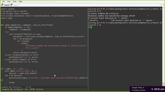Click the 'Scrapli. Часть 3' overlay title
165x92 pixels.
138,87
